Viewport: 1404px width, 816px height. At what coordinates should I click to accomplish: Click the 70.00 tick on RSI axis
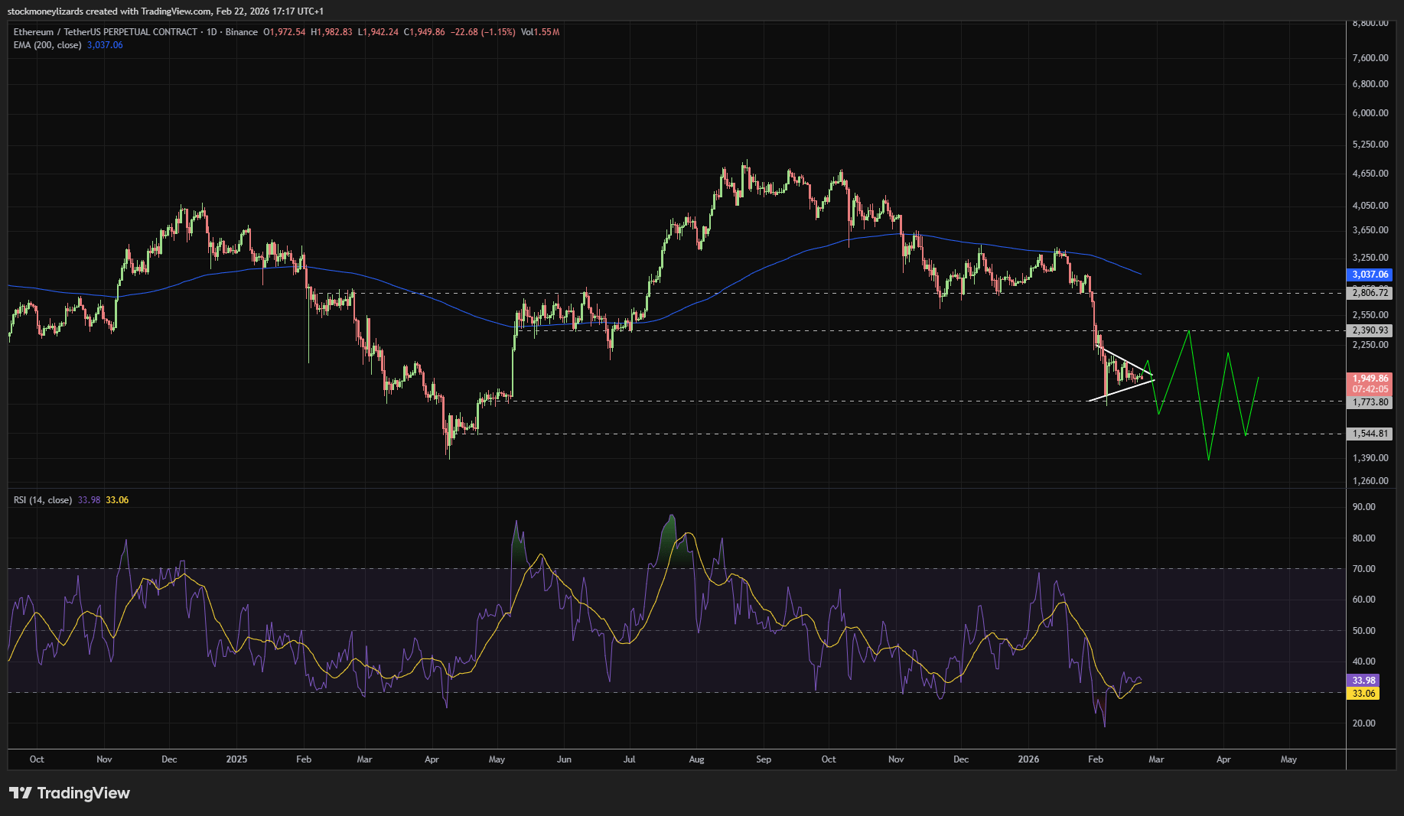pyautogui.click(x=1363, y=569)
